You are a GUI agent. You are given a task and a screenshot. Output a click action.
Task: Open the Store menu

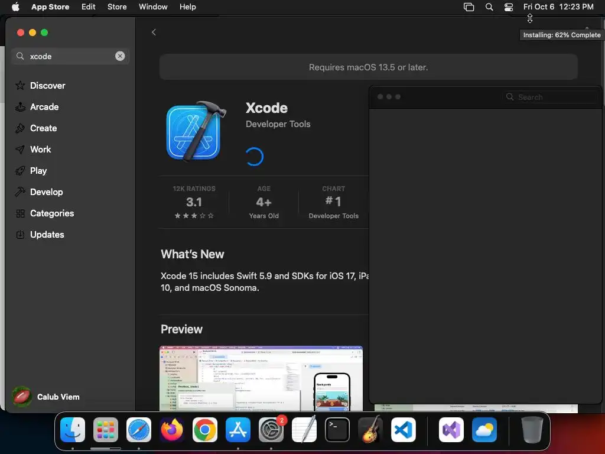pos(117,7)
